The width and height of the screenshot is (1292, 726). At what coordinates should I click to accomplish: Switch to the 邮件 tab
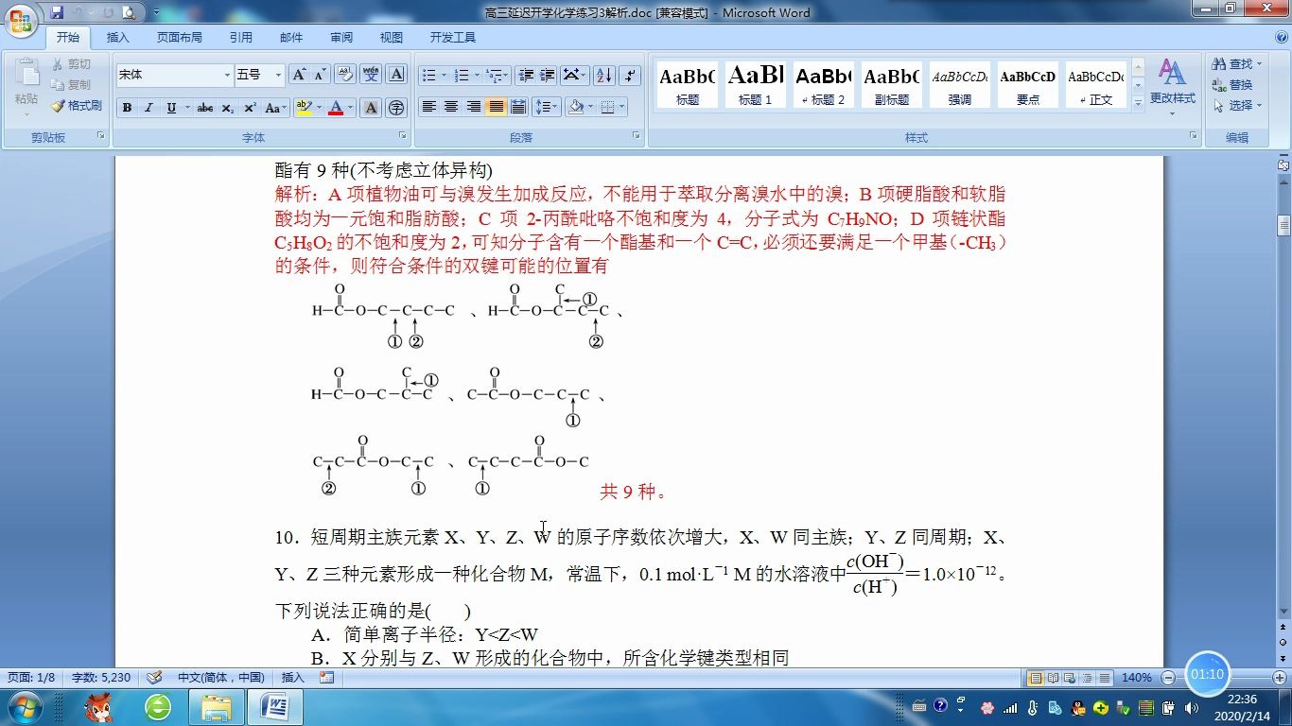pos(291,38)
